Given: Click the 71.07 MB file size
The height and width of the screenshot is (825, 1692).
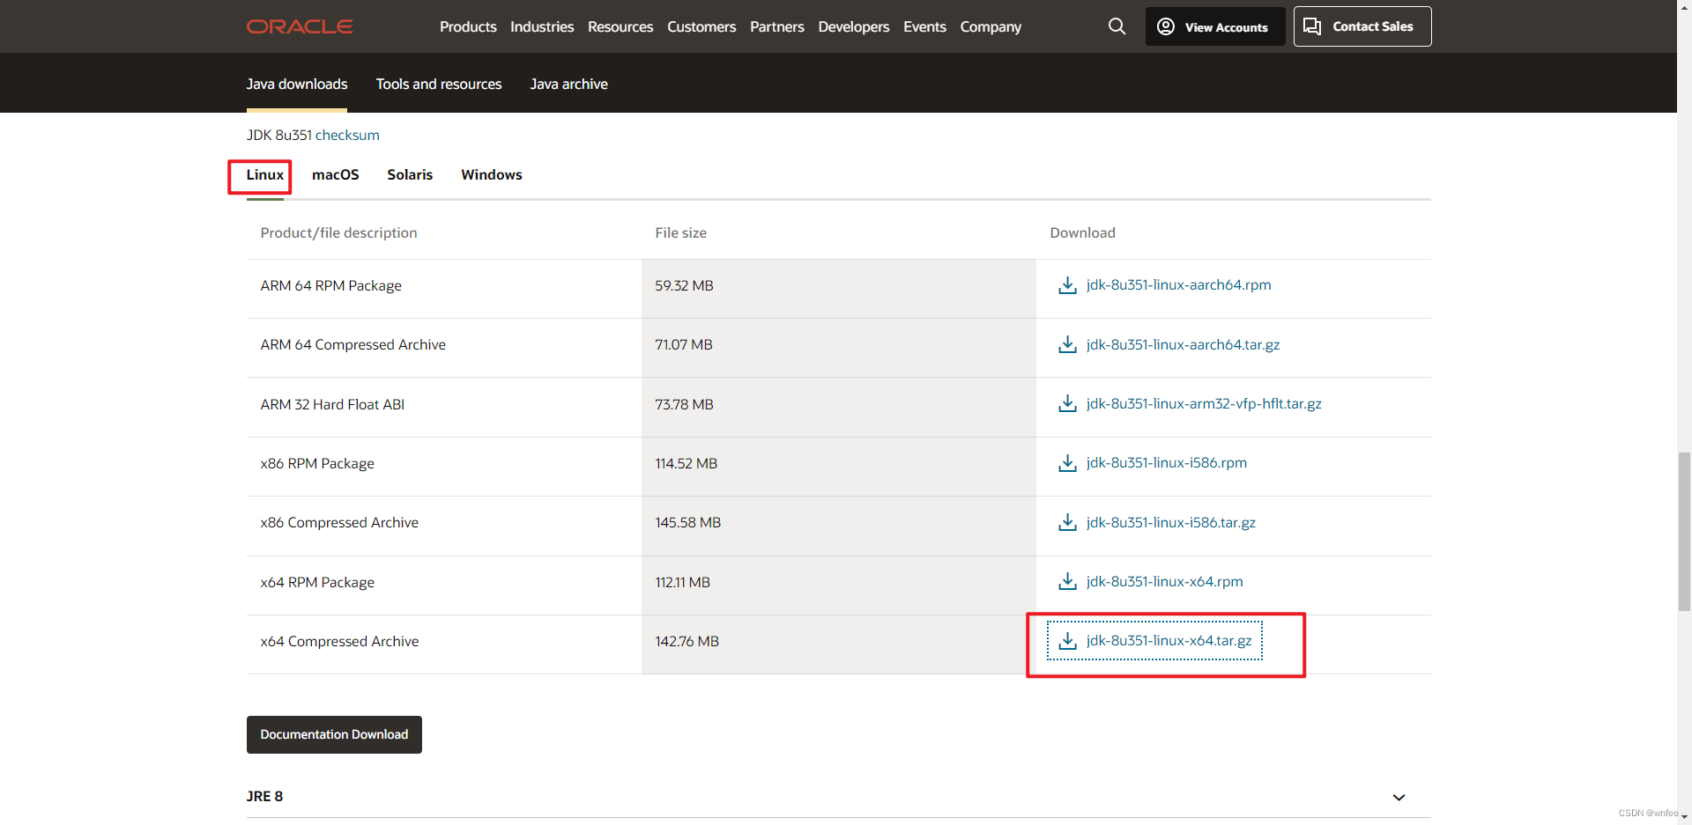Looking at the screenshot, I should (x=683, y=344).
